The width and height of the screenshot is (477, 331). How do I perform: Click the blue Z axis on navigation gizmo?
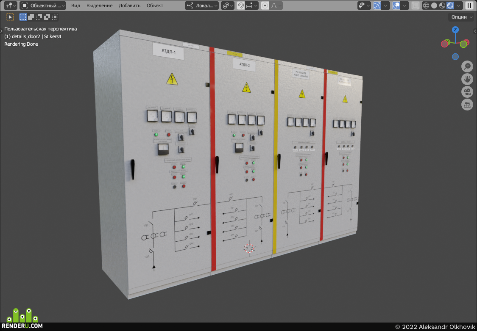455,30
